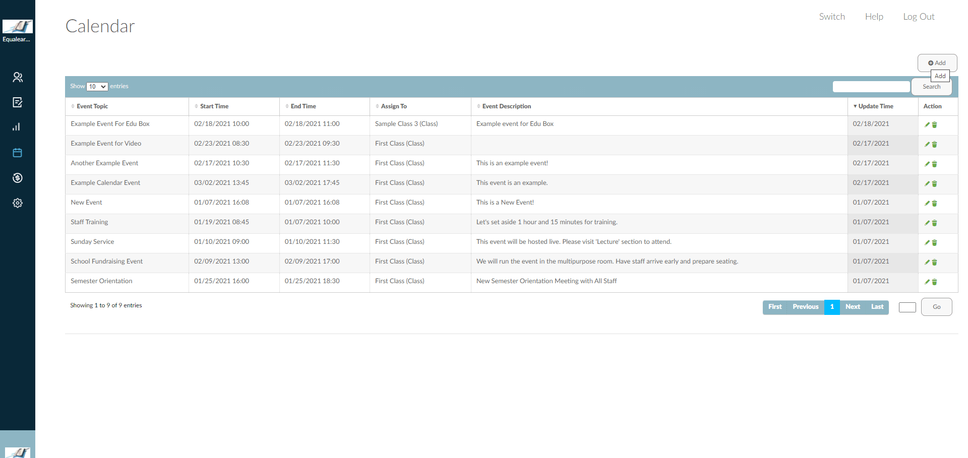The image size is (968, 458).
Task: Delete the Example Calendar Event row
Action: pyautogui.click(x=934, y=183)
